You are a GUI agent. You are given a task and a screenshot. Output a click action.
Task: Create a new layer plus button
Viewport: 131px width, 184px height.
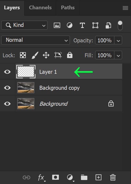pyautogui.click(x=99, y=177)
